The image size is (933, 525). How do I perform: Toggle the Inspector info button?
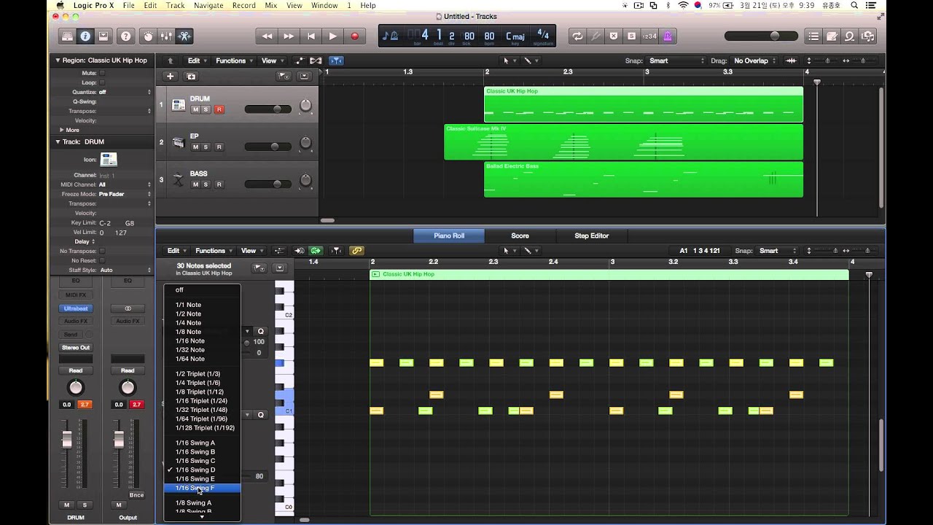[x=85, y=36]
